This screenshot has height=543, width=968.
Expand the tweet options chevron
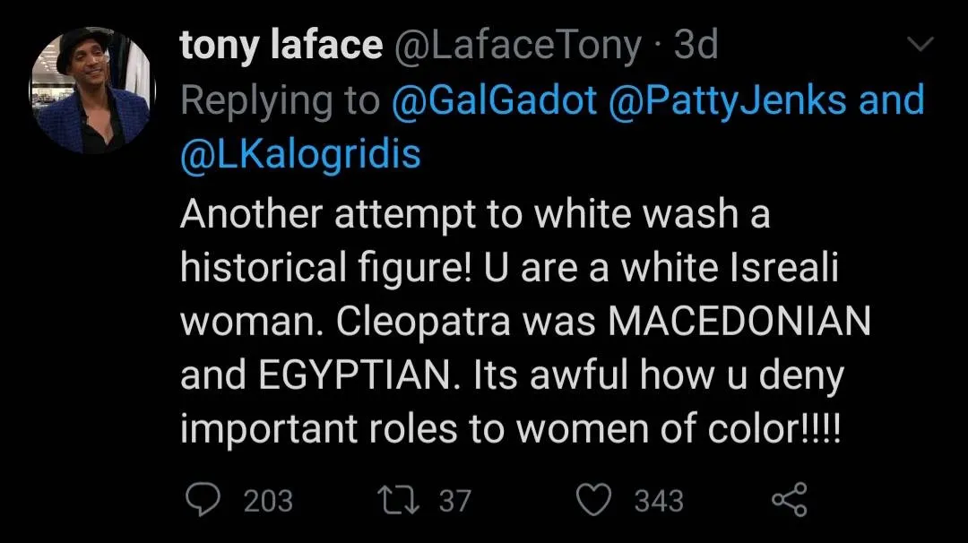(920, 44)
